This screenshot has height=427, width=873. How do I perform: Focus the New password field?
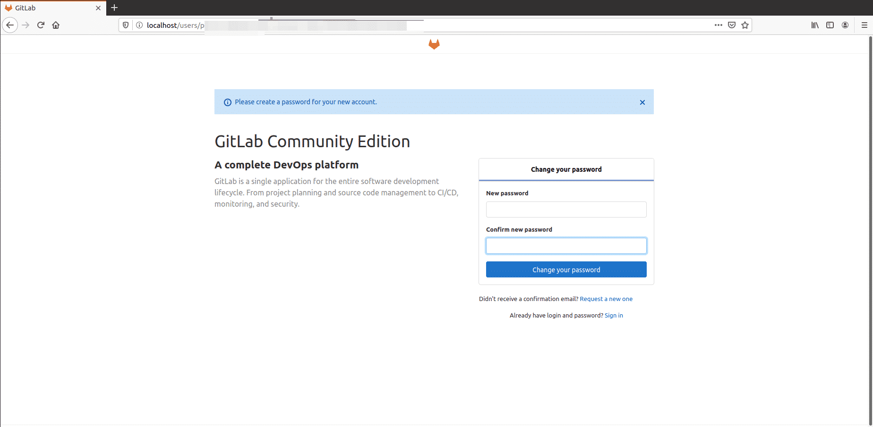[x=566, y=209]
